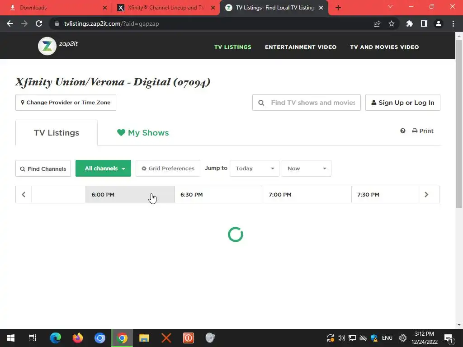Expand the All channels dropdown

[x=104, y=169]
